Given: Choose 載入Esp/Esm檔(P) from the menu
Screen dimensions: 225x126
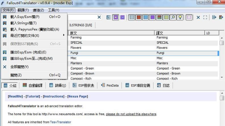Looking at the screenshot, I should (34, 17).
